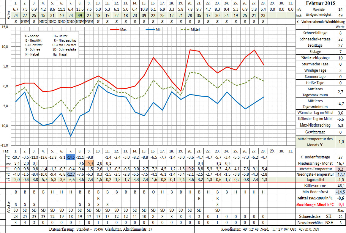Select the blue highlighted -14,5 ground frost cell

[x=70, y=157]
